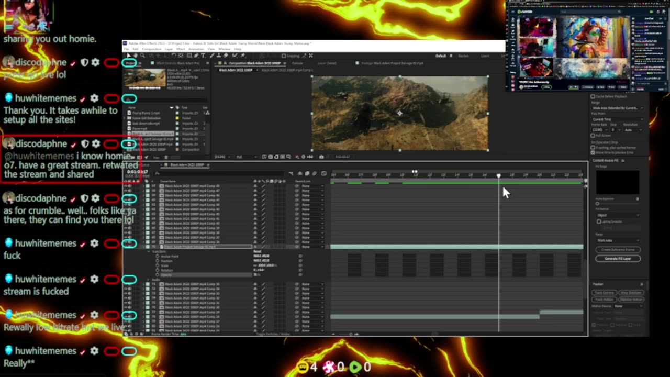The height and width of the screenshot is (377, 670).
Task: Expand the Scene Edit Detection folder
Action: click(x=124, y=118)
